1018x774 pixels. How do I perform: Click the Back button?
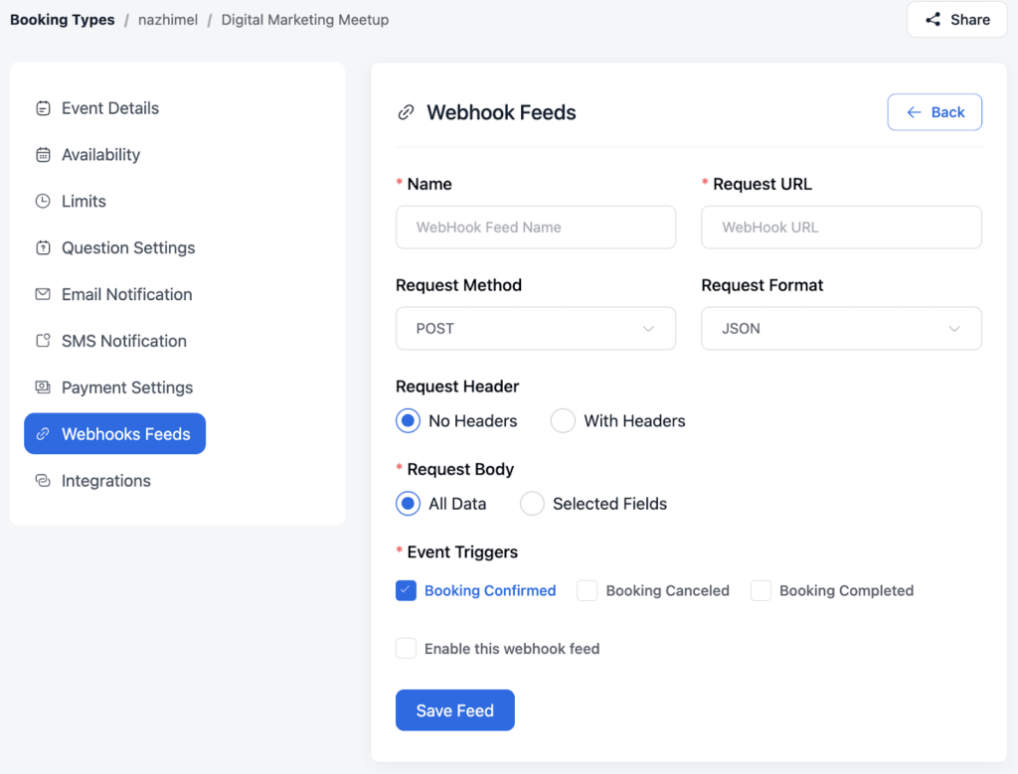pyautogui.click(x=934, y=111)
